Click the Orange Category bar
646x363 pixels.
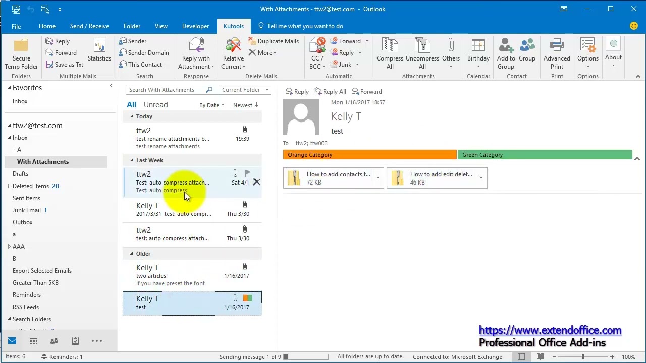[369, 155]
